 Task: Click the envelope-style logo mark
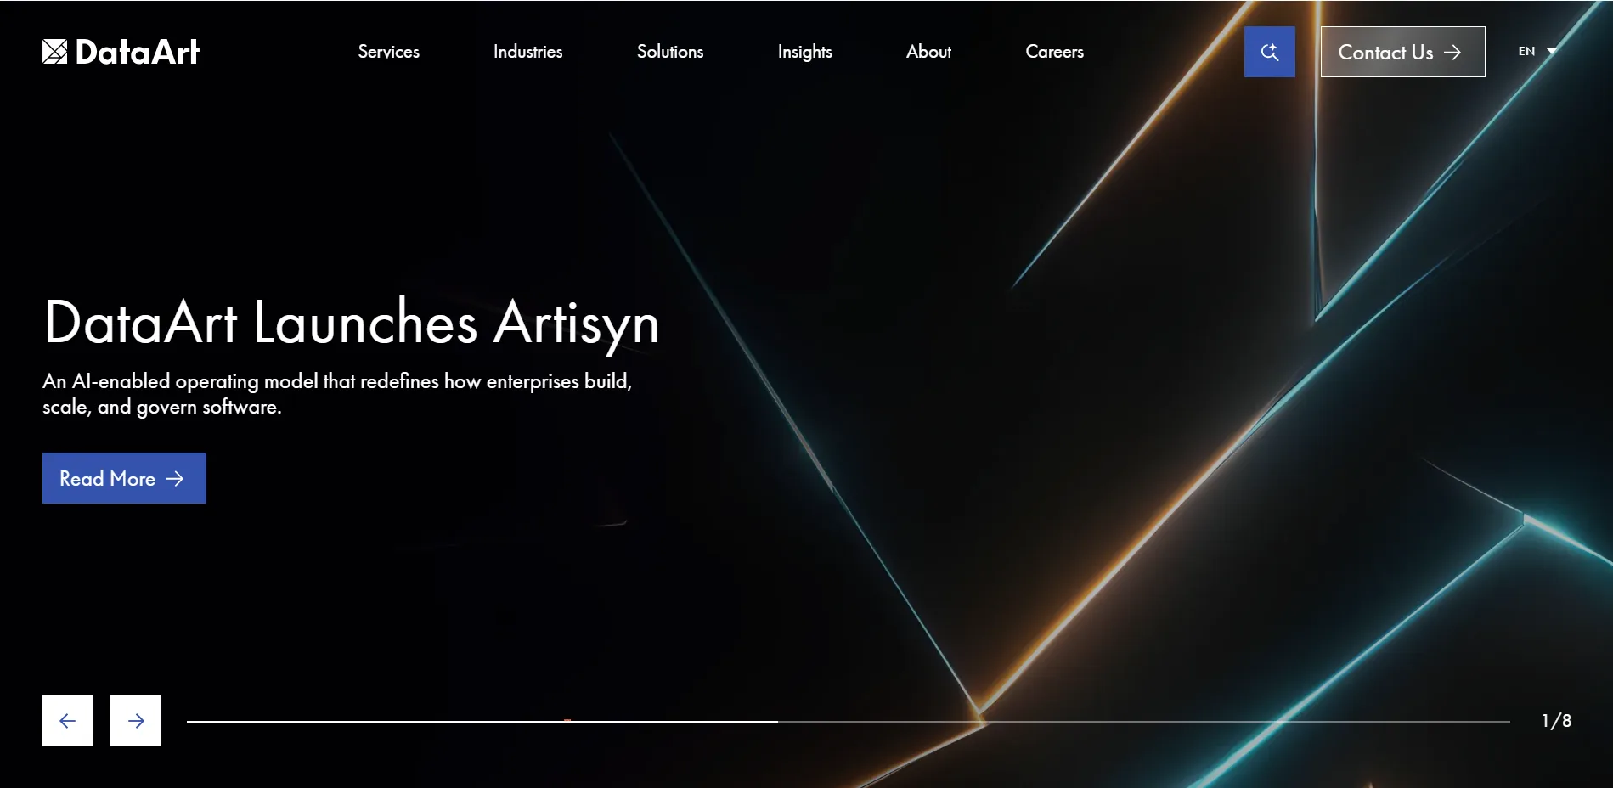[x=54, y=51]
